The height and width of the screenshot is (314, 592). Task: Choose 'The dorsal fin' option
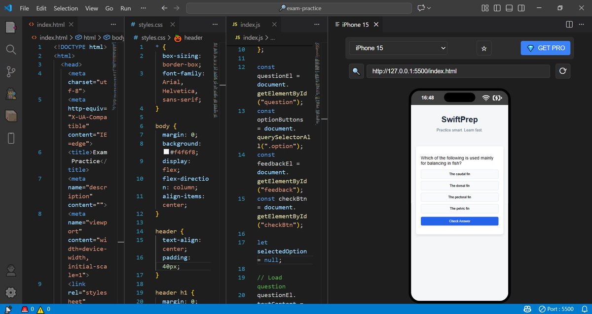point(459,186)
